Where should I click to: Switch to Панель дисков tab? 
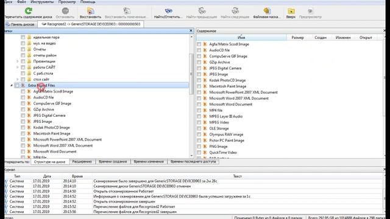coord(20,24)
